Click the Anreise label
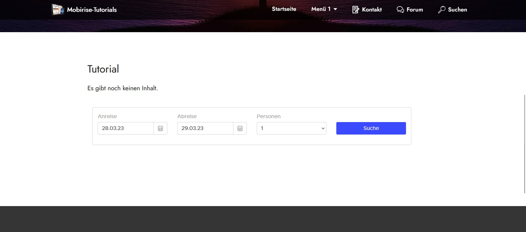Screen dimensions: 526x232 pyautogui.click(x=107, y=116)
